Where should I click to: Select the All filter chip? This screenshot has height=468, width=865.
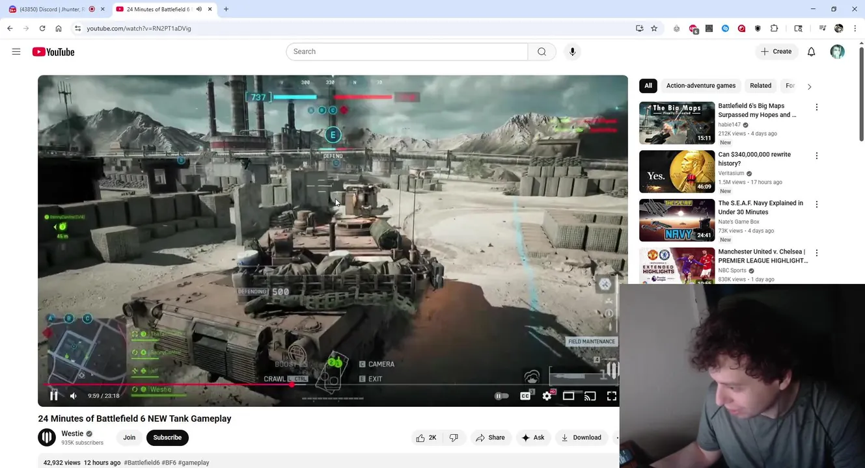coord(648,86)
